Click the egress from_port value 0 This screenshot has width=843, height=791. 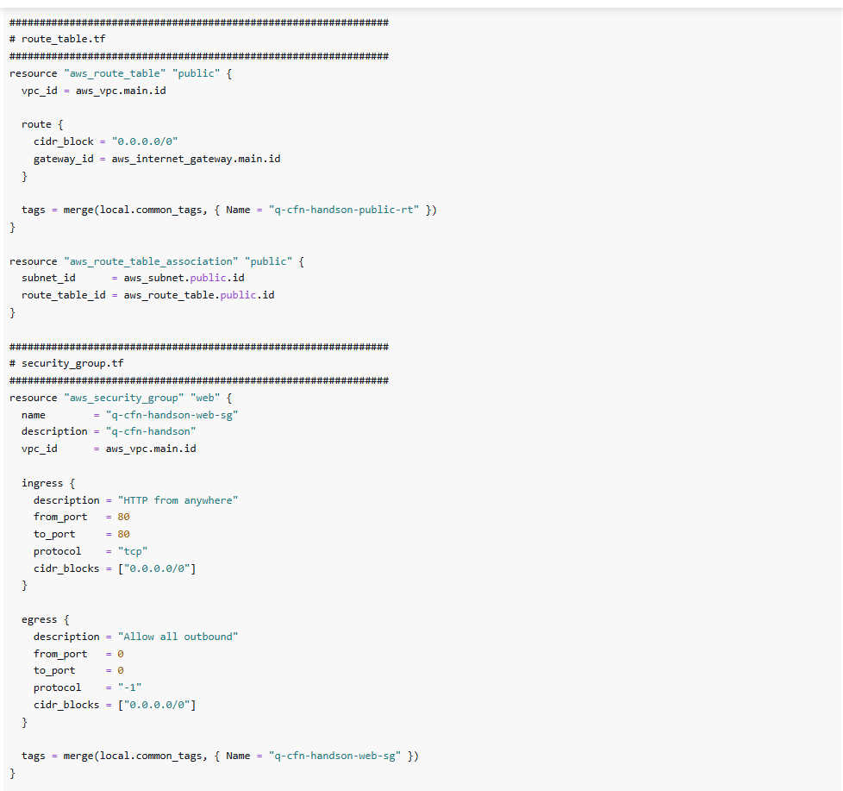(x=121, y=655)
